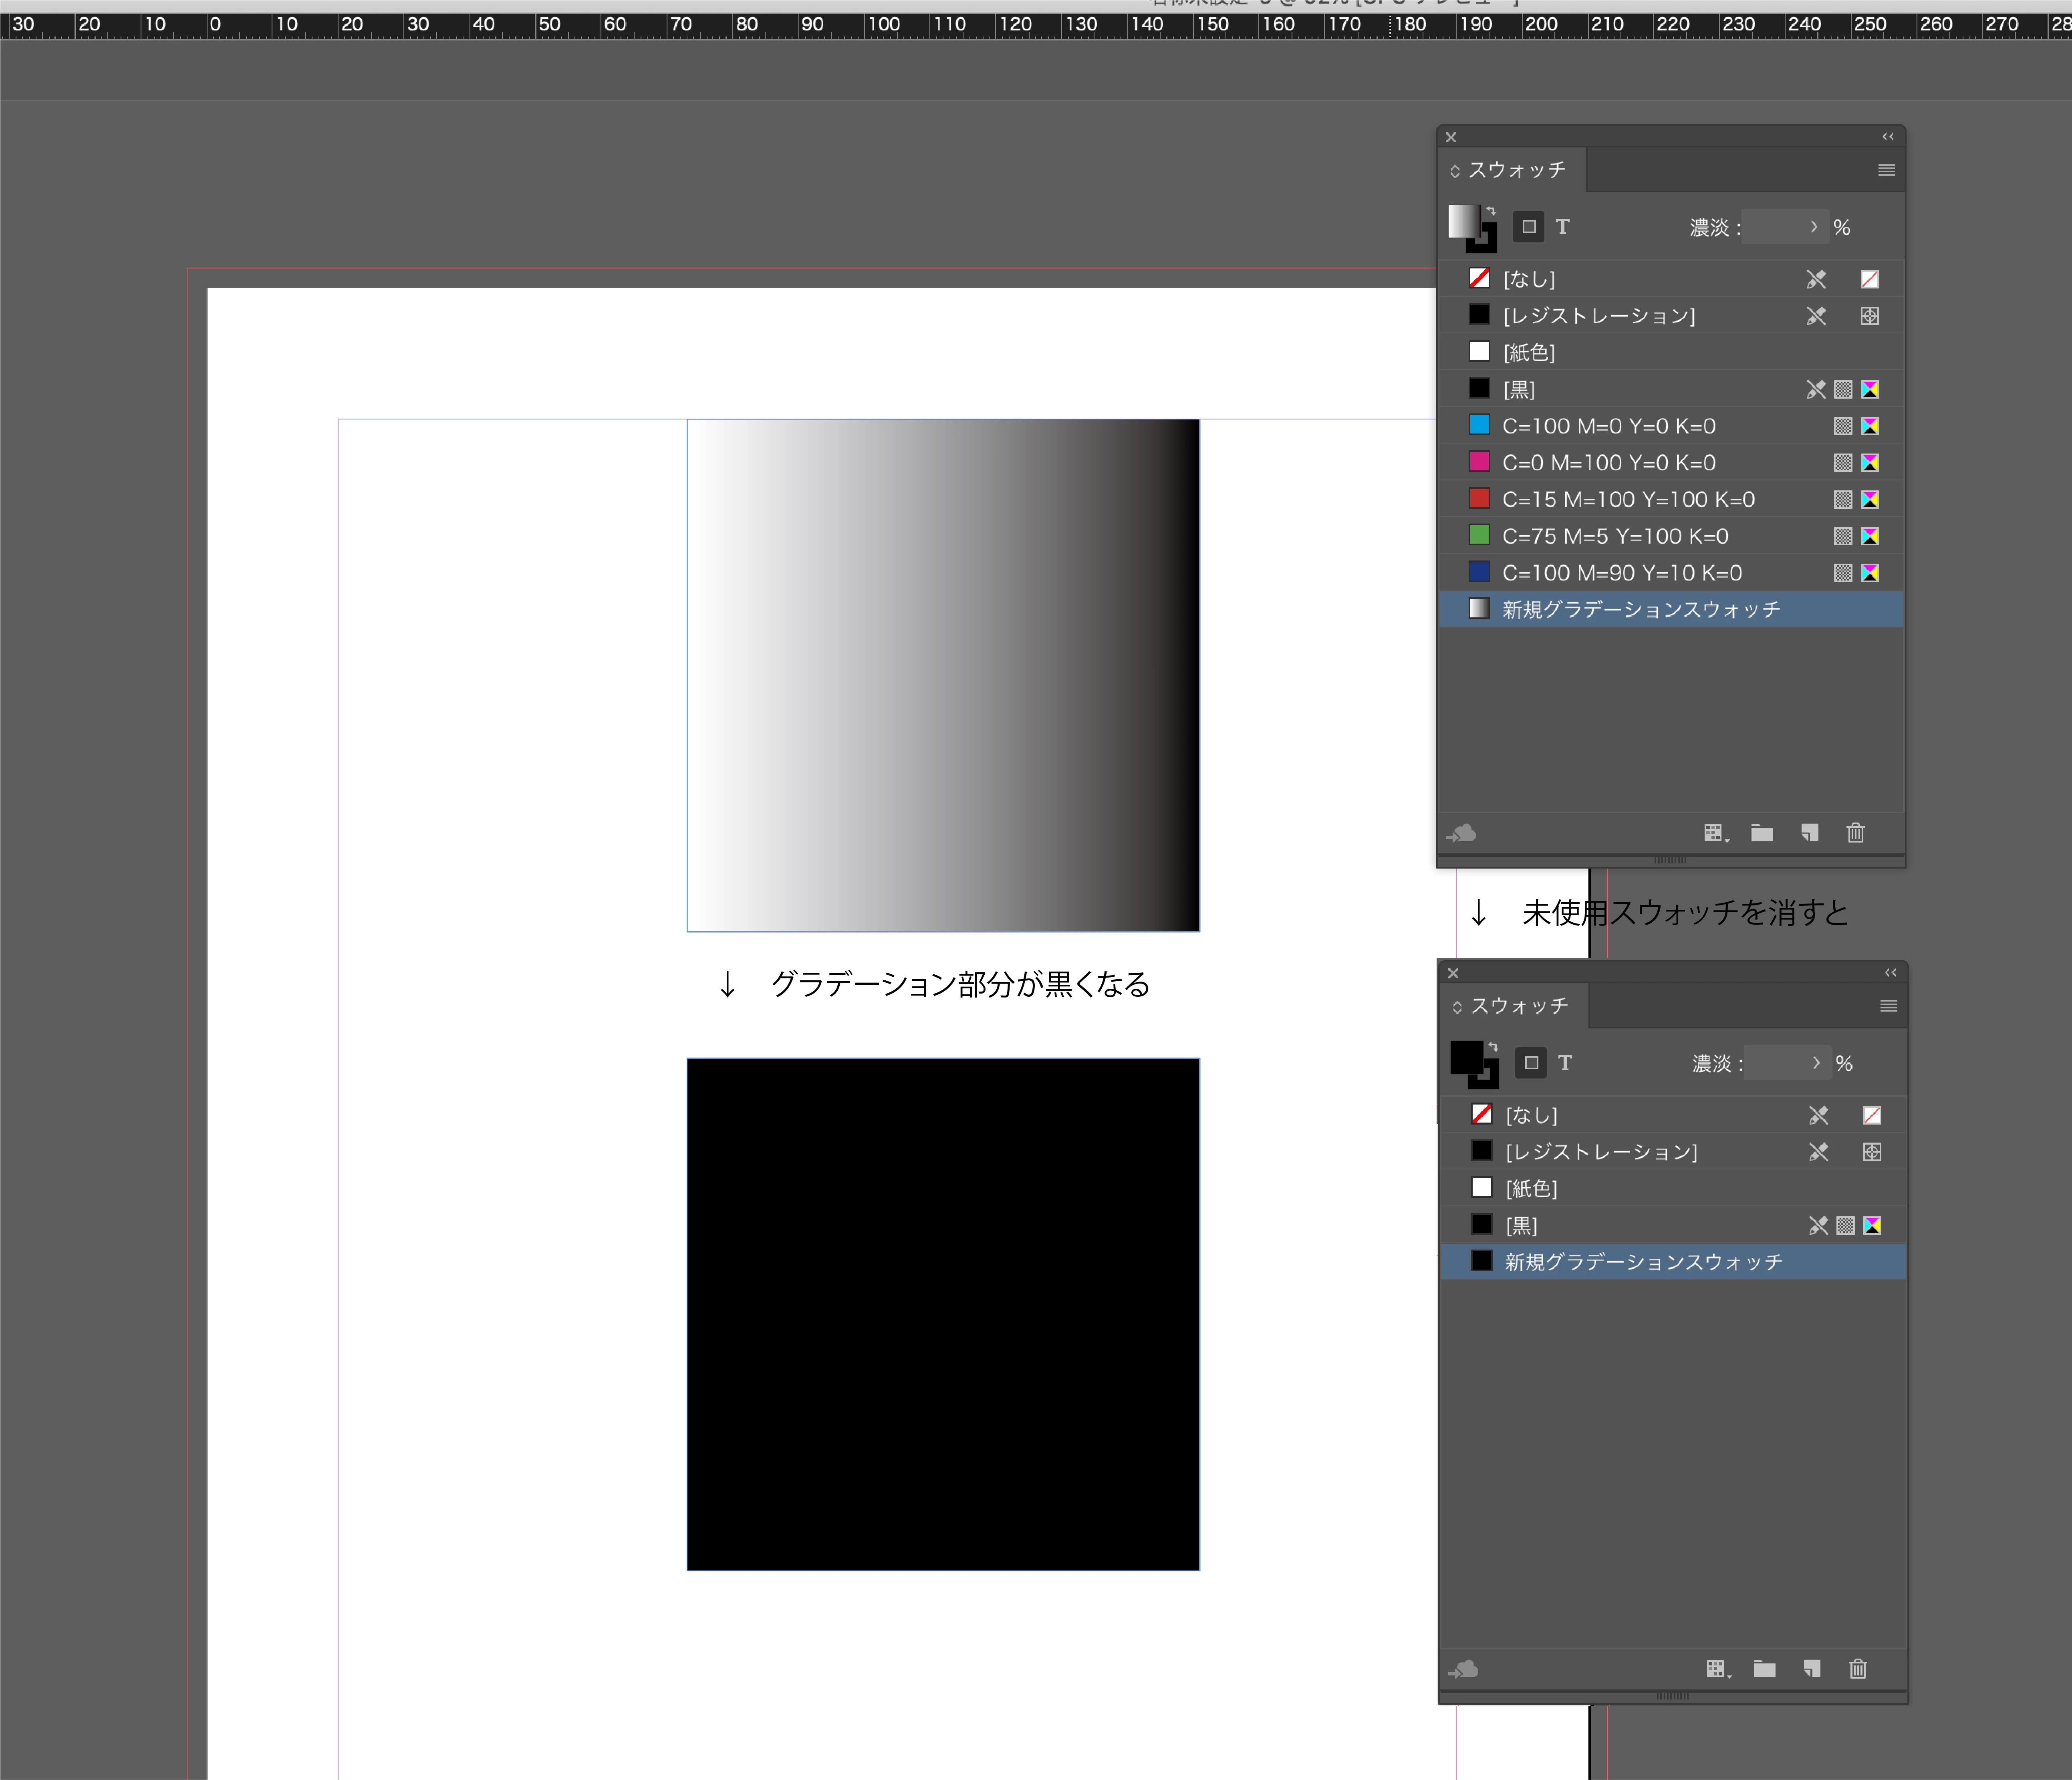Select the スウォッチ tab in the upper panel
The width and height of the screenshot is (2072, 1780).
pyautogui.click(x=1515, y=170)
